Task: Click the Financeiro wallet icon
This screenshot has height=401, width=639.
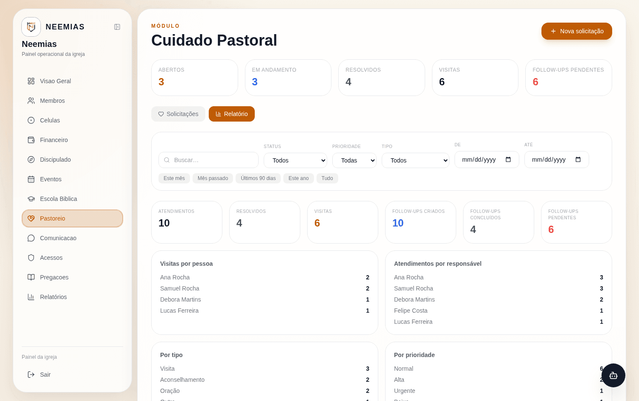Action: point(31,140)
